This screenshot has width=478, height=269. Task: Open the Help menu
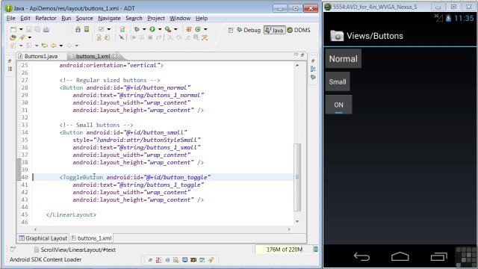(202, 18)
